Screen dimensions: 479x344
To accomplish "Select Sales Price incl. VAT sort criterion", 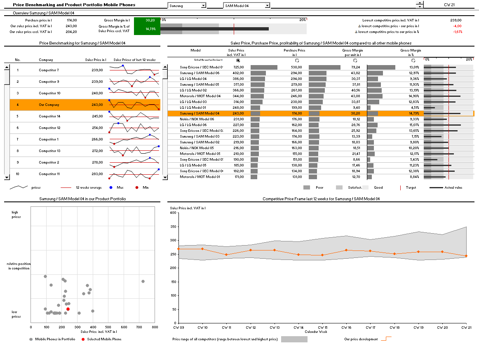I will (238, 61).
